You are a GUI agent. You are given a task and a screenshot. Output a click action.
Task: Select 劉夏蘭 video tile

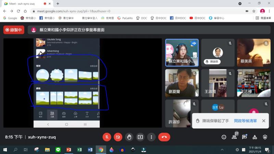click(182, 83)
